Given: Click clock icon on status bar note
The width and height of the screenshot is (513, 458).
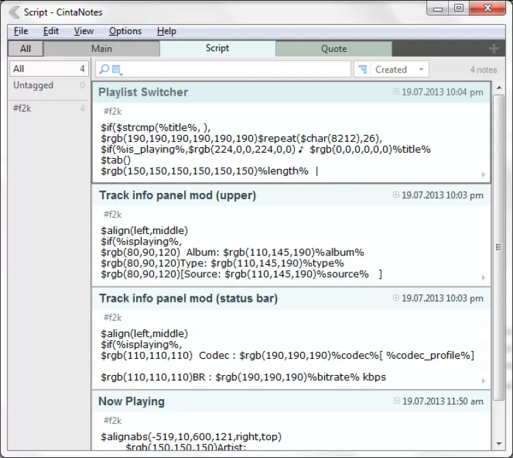Looking at the screenshot, I should pos(396,298).
